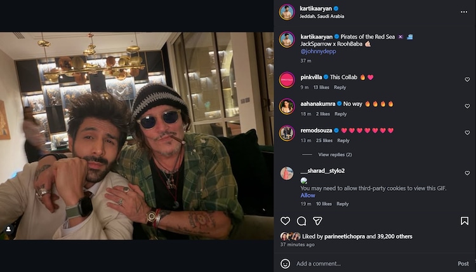Like the post with heart icon
Image resolution: width=476 pixels, height=272 pixels.
click(x=286, y=221)
